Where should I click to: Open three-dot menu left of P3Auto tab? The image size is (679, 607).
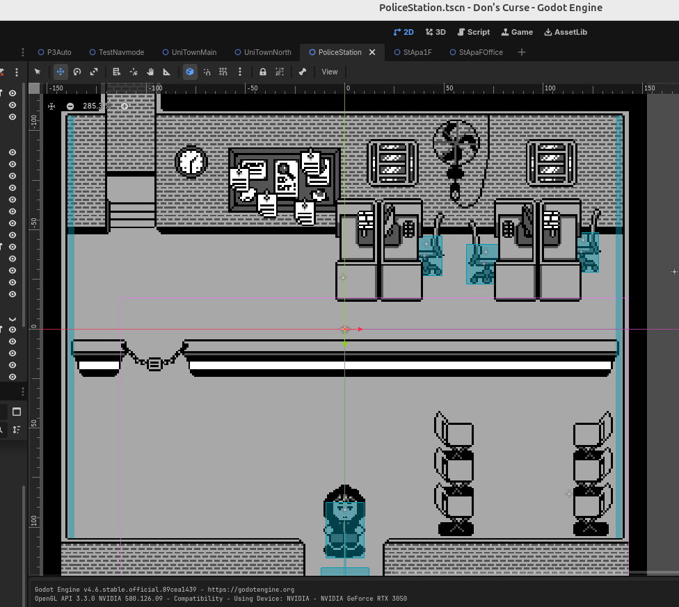23,52
